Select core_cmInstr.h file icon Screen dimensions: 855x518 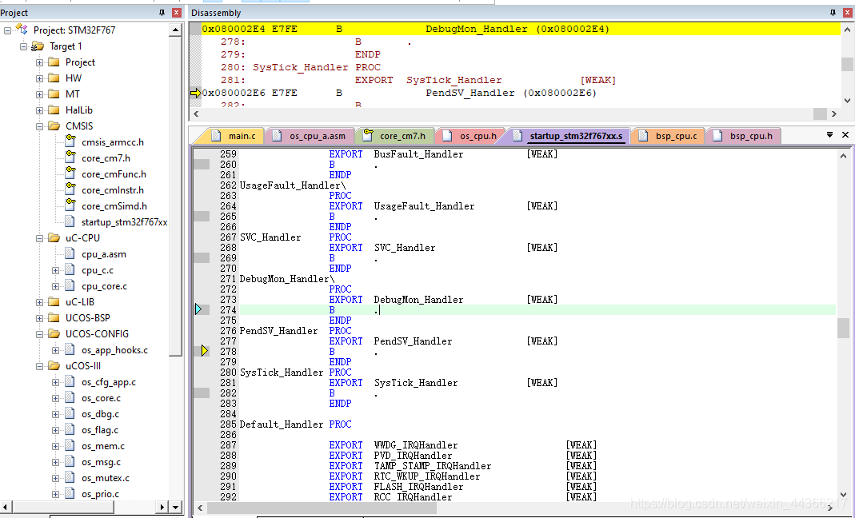point(70,189)
